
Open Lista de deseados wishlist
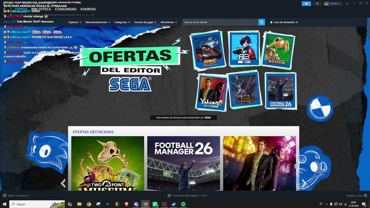tap(284, 22)
